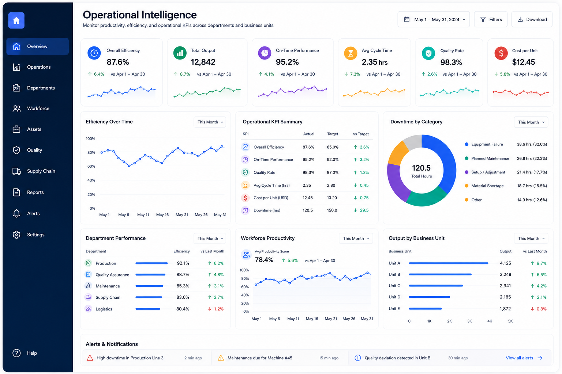Click the blue home logo icon
Screen dimensions: 562x374
(16, 20)
